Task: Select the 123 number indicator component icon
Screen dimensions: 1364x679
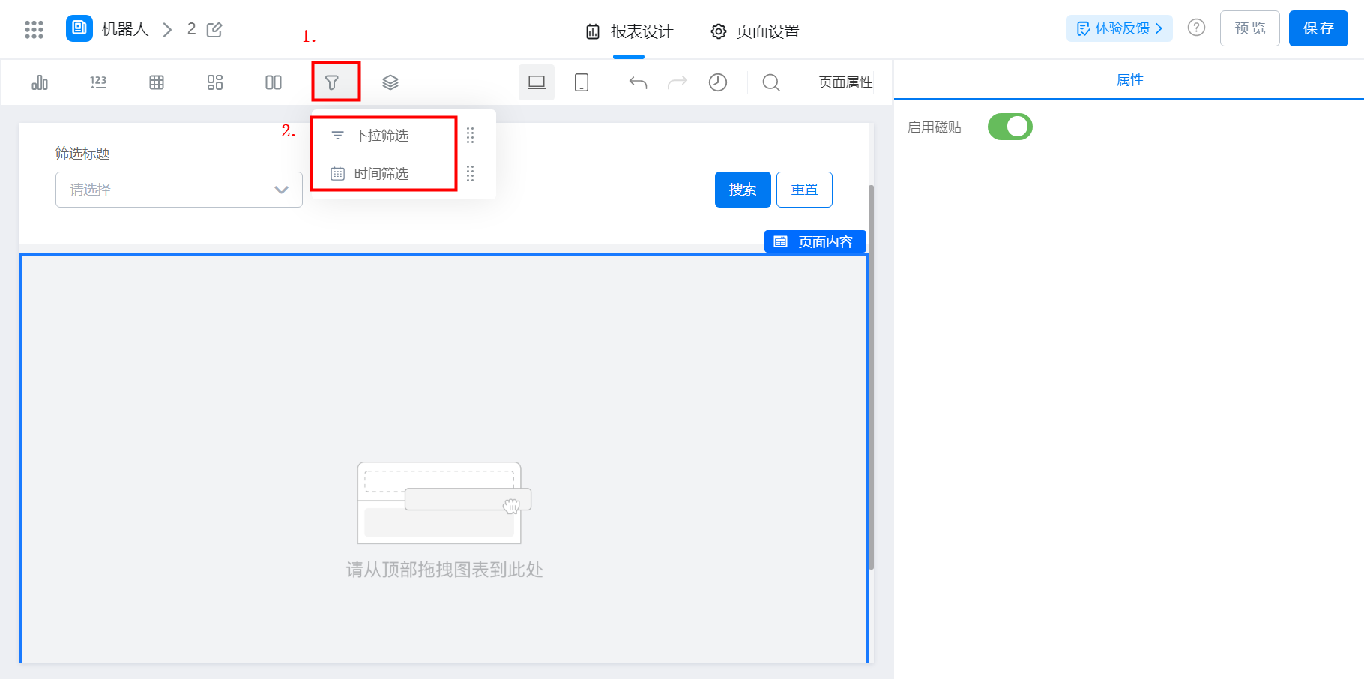Action: pyautogui.click(x=98, y=82)
